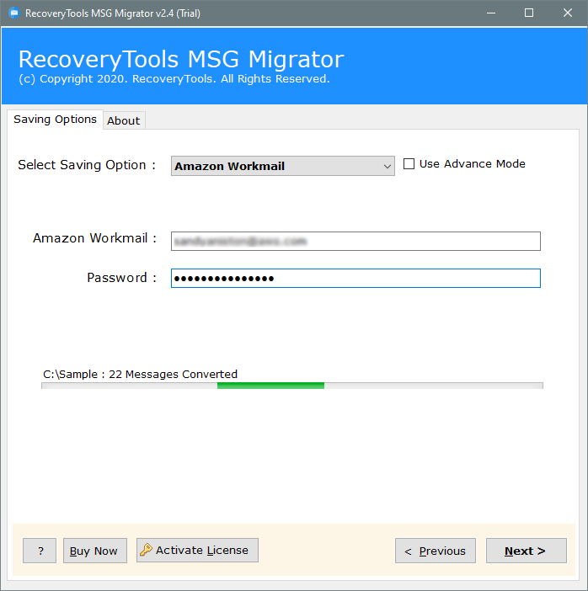588x591 pixels.
Task: Click the Buy Now button
Action: coord(95,551)
